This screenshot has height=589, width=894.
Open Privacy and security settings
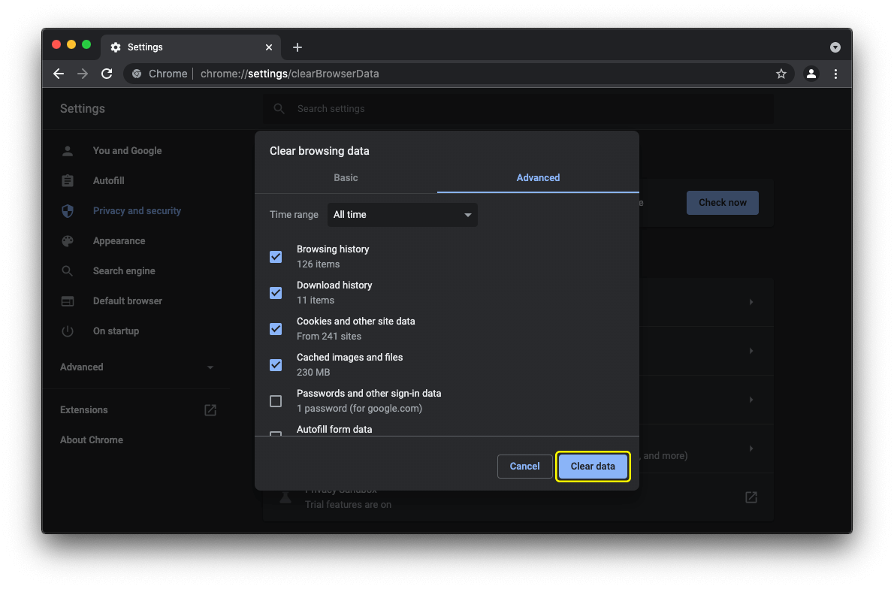(x=137, y=210)
